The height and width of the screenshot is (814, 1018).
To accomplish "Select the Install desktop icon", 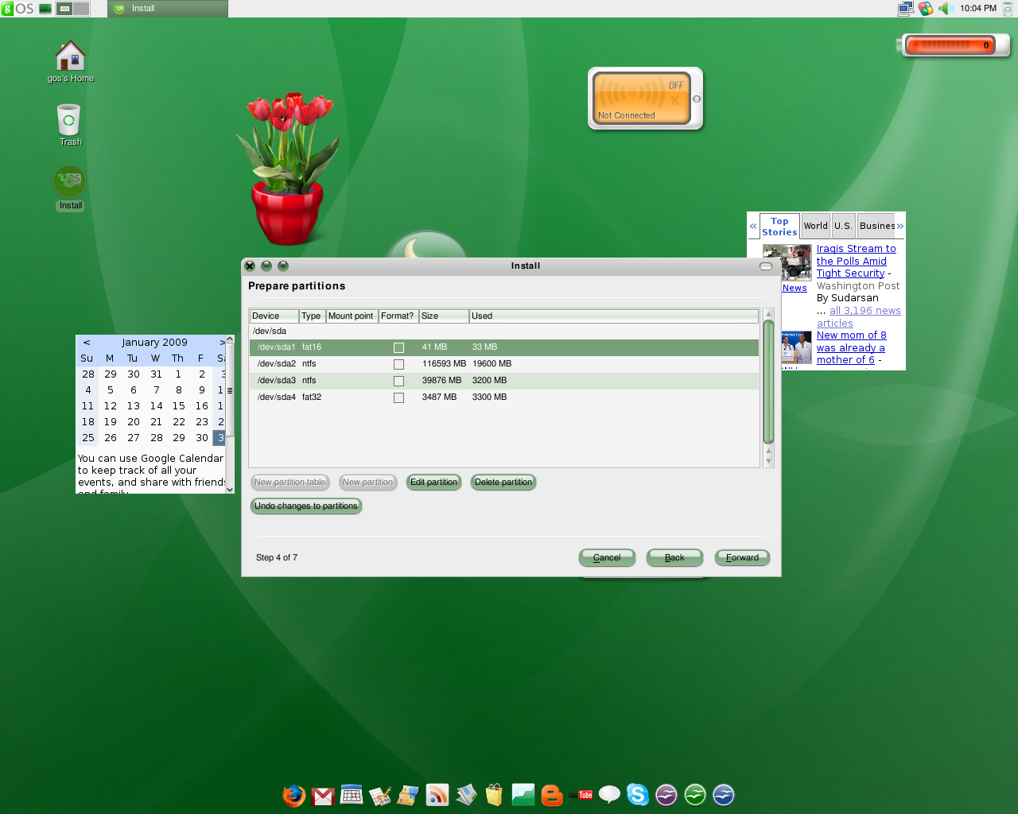I will [x=70, y=188].
